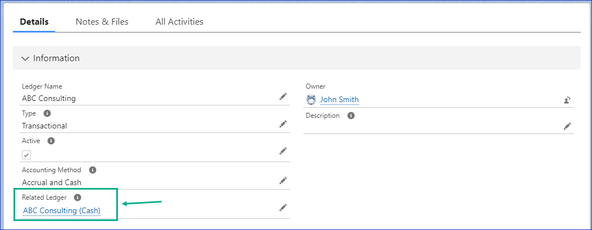Collapse the Information section chevron

coord(25,58)
